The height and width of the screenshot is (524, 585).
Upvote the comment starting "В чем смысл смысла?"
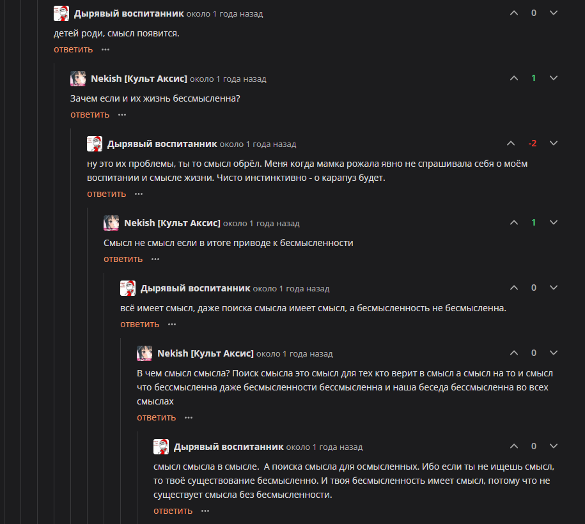coord(514,353)
